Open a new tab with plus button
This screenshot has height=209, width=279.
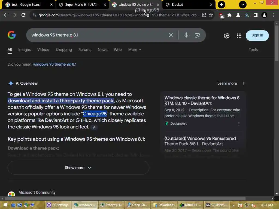pyautogui.click(x=222, y=5)
